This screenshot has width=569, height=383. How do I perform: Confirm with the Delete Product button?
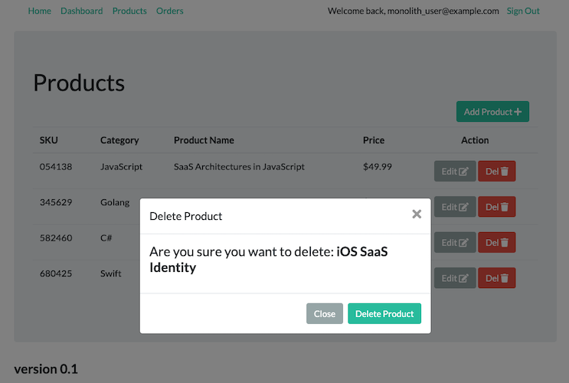coord(384,313)
